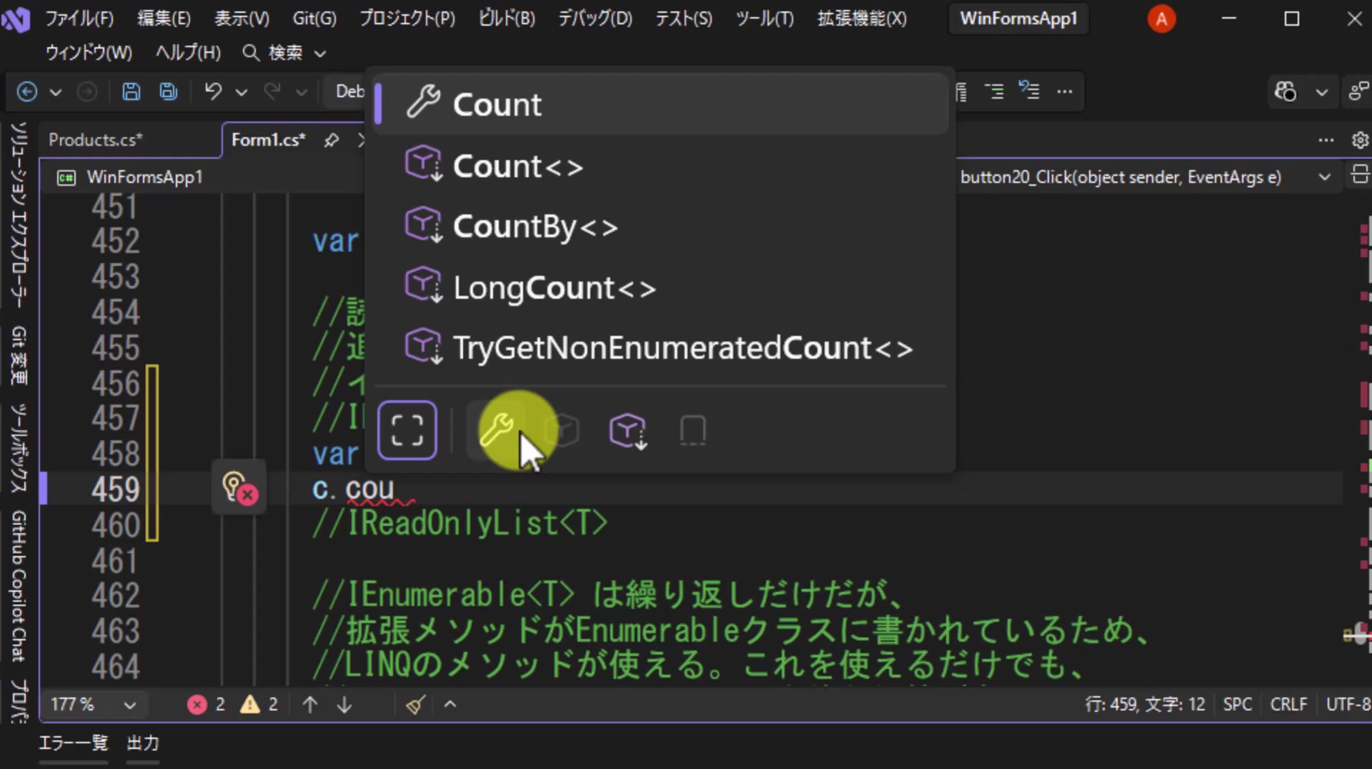The width and height of the screenshot is (1372, 769).
Task: Expand the button20_Click member dropdown
Action: click(x=1324, y=177)
